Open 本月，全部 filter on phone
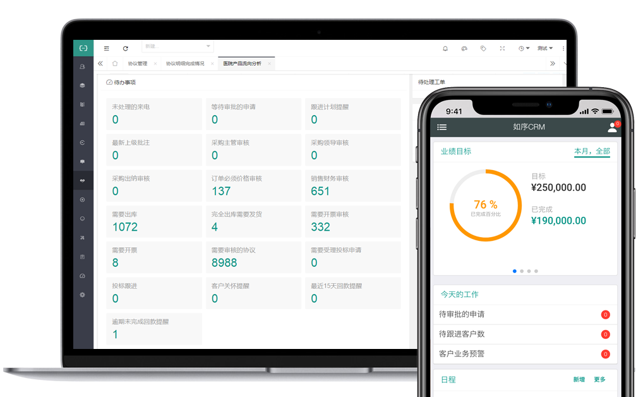643x397 pixels. [x=592, y=151]
